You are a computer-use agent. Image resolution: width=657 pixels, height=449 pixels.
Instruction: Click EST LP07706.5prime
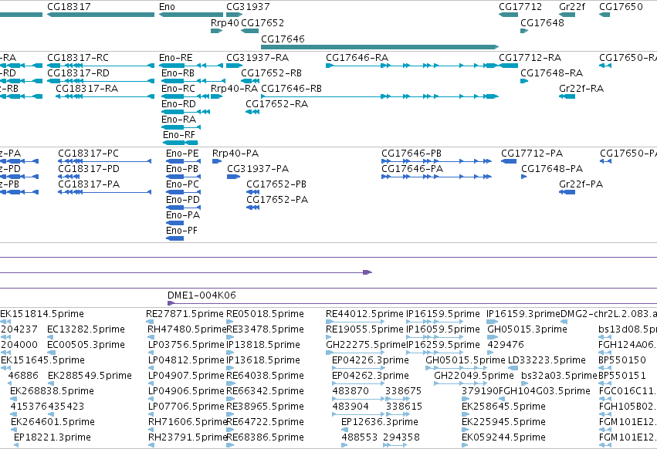point(187,407)
